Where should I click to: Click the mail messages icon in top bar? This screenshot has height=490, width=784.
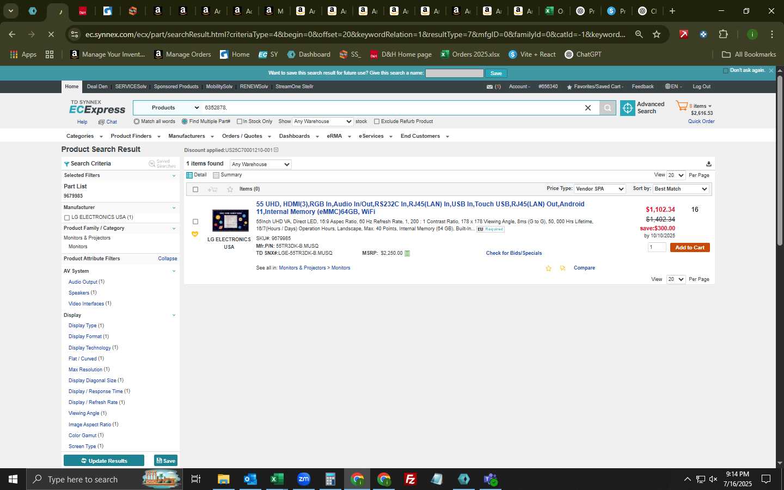click(489, 87)
